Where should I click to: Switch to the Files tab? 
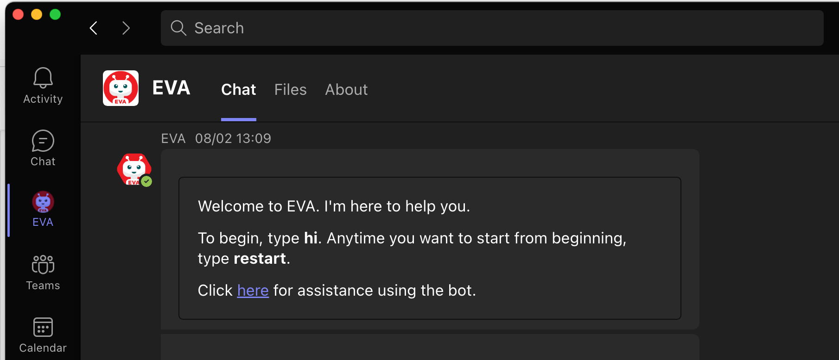[x=290, y=90]
